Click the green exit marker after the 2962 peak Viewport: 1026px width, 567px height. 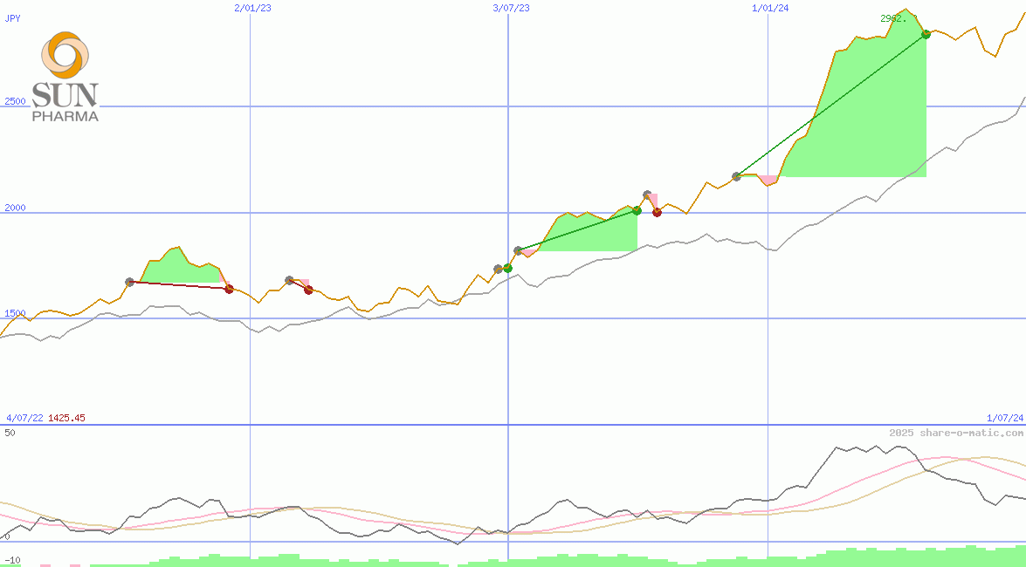click(926, 34)
